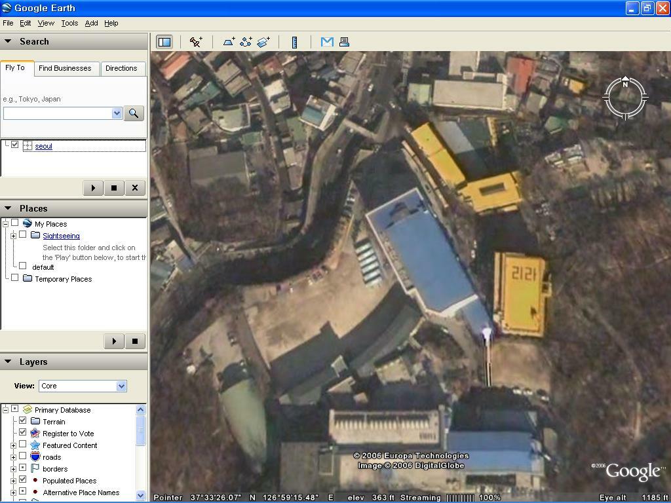Print the current map view
Screen dimensions: 671x503
click(x=344, y=42)
